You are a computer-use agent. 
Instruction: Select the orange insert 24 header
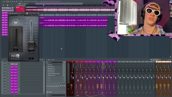(x=157, y=62)
